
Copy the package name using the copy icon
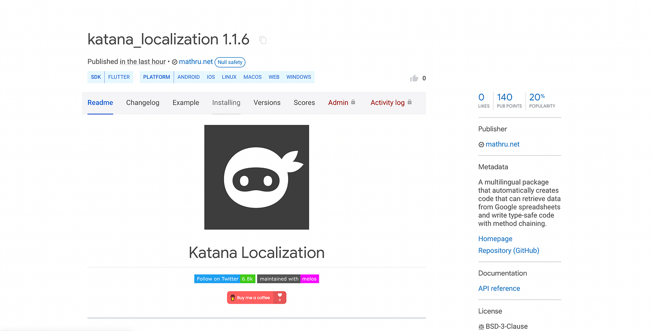click(263, 40)
